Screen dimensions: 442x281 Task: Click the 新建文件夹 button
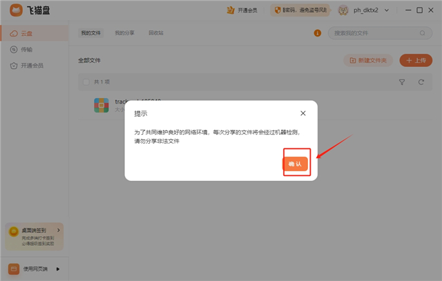369,61
